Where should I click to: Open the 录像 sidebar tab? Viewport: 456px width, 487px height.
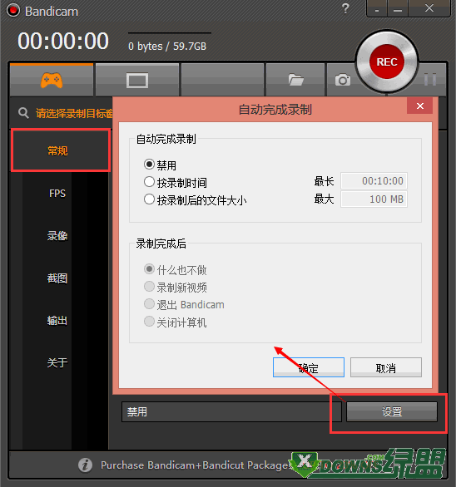point(57,236)
